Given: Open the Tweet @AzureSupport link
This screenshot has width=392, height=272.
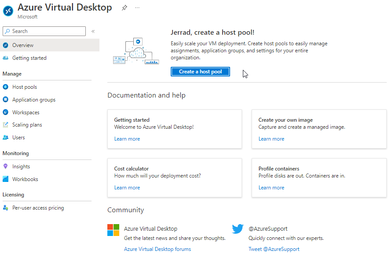Looking at the screenshot, I should (x=274, y=249).
